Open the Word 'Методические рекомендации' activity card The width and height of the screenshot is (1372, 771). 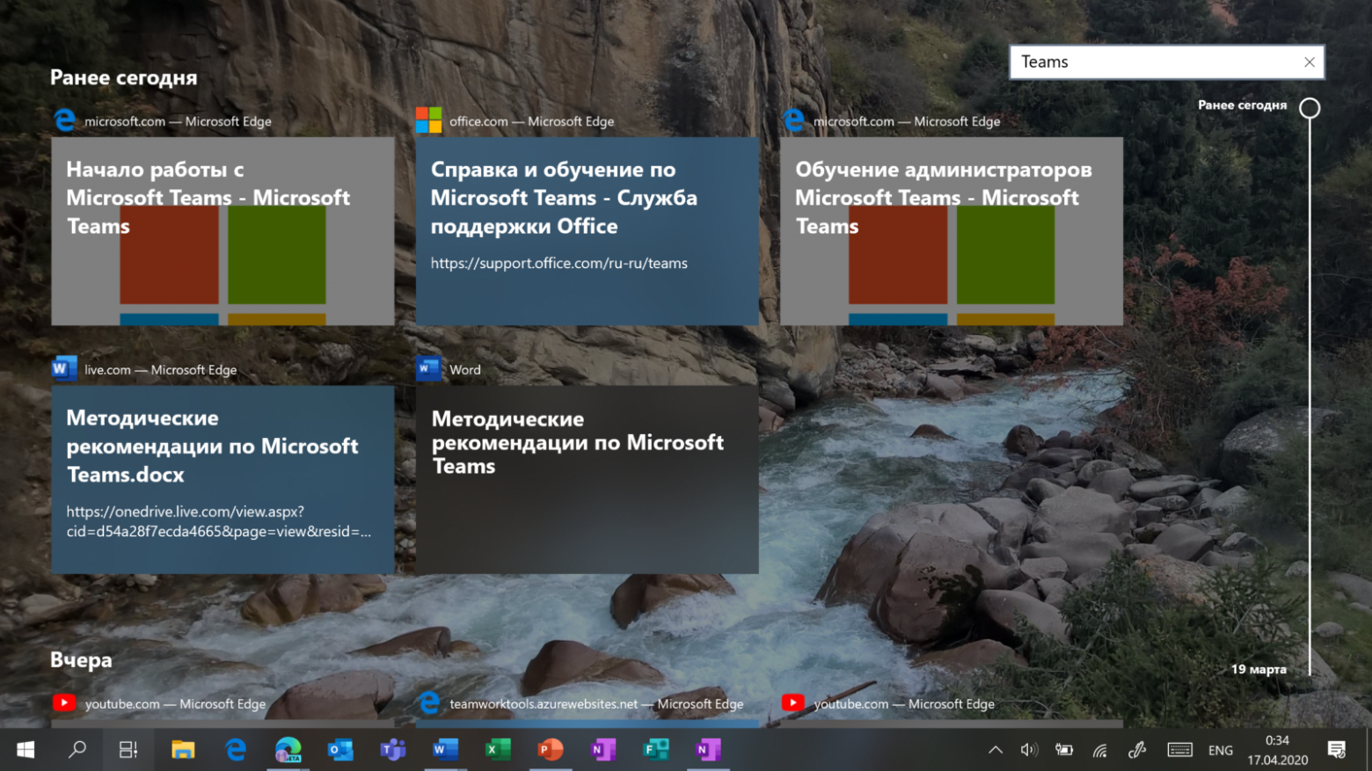[x=587, y=479]
